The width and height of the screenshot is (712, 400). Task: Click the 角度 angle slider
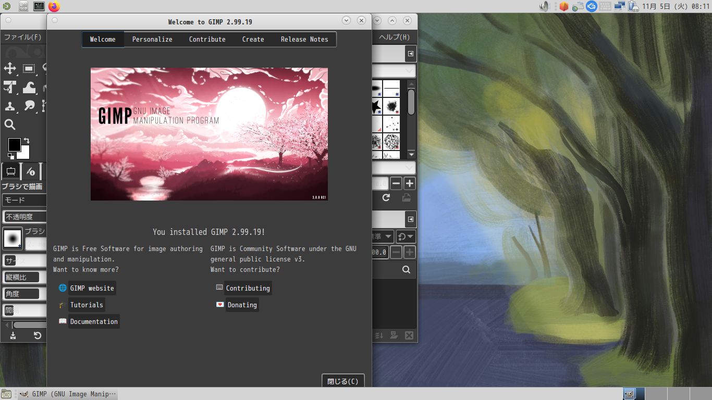coord(24,294)
